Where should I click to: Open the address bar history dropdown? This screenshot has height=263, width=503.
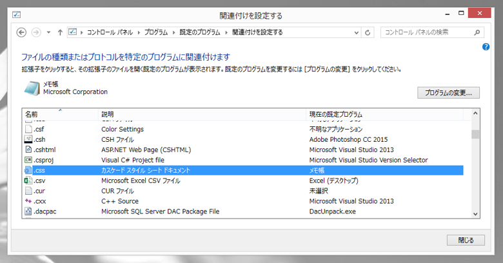click(356, 32)
